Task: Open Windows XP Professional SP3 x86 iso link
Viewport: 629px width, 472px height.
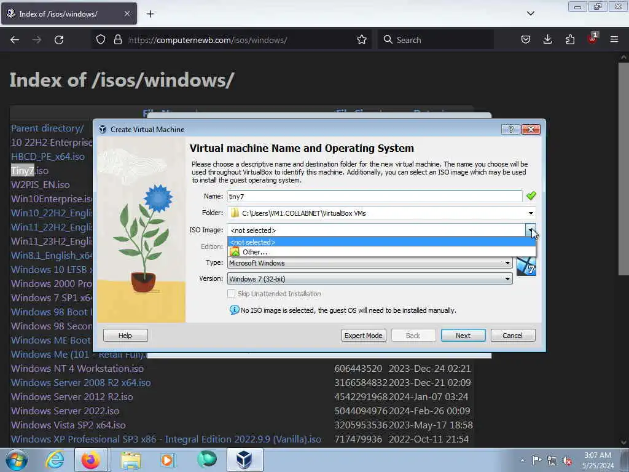Action: point(166,439)
